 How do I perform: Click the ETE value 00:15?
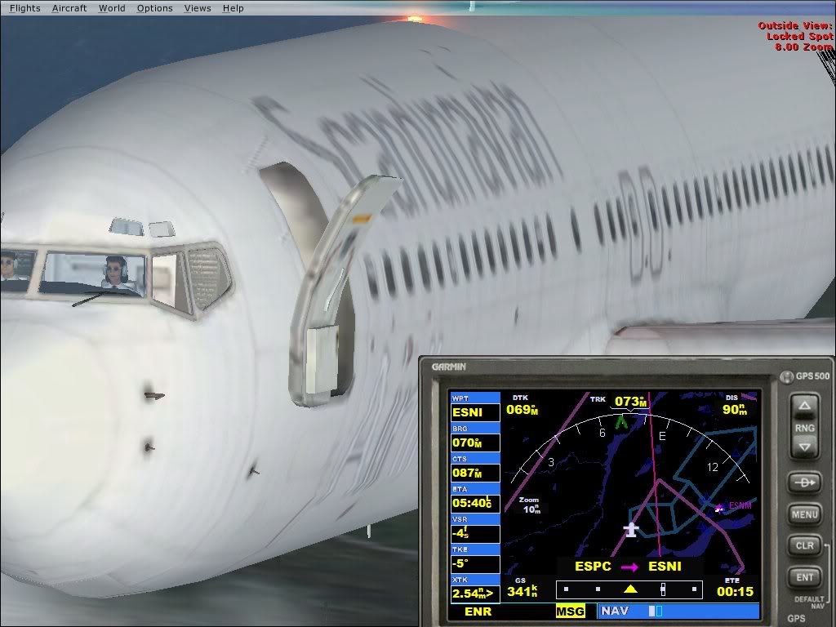(736, 591)
